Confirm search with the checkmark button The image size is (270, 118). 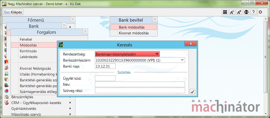[192, 92]
